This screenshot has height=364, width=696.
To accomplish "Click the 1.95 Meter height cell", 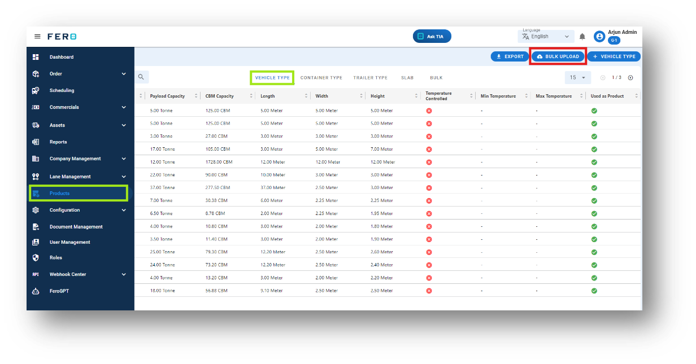I will [x=382, y=213].
